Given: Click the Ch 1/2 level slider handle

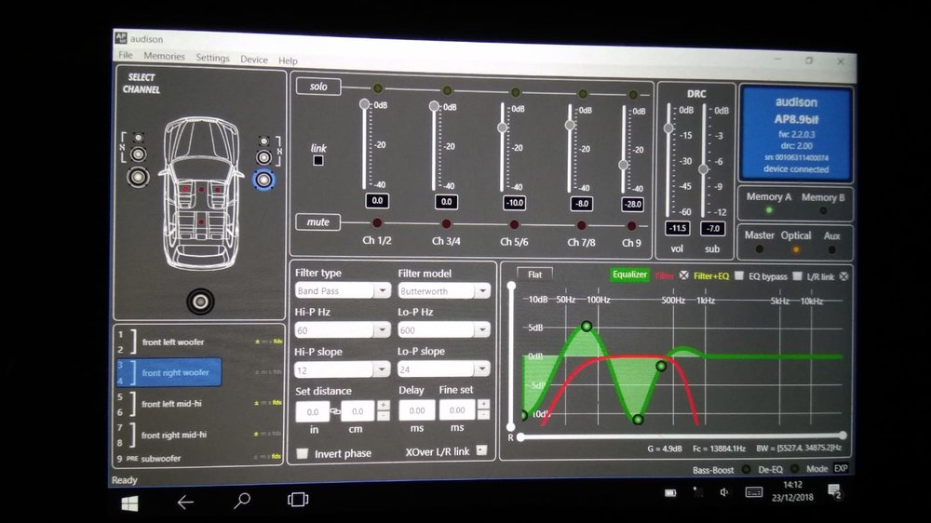Looking at the screenshot, I should pyautogui.click(x=365, y=104).
